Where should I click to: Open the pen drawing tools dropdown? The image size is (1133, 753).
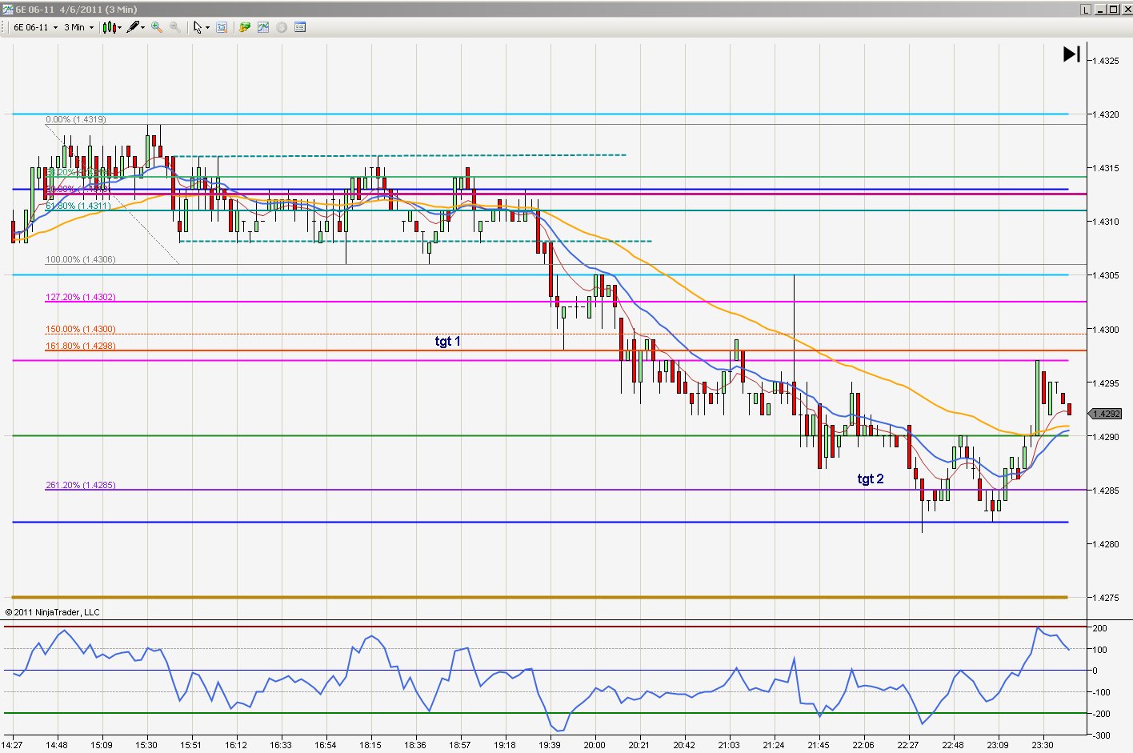pyautogui.click(x=136, y=27)
